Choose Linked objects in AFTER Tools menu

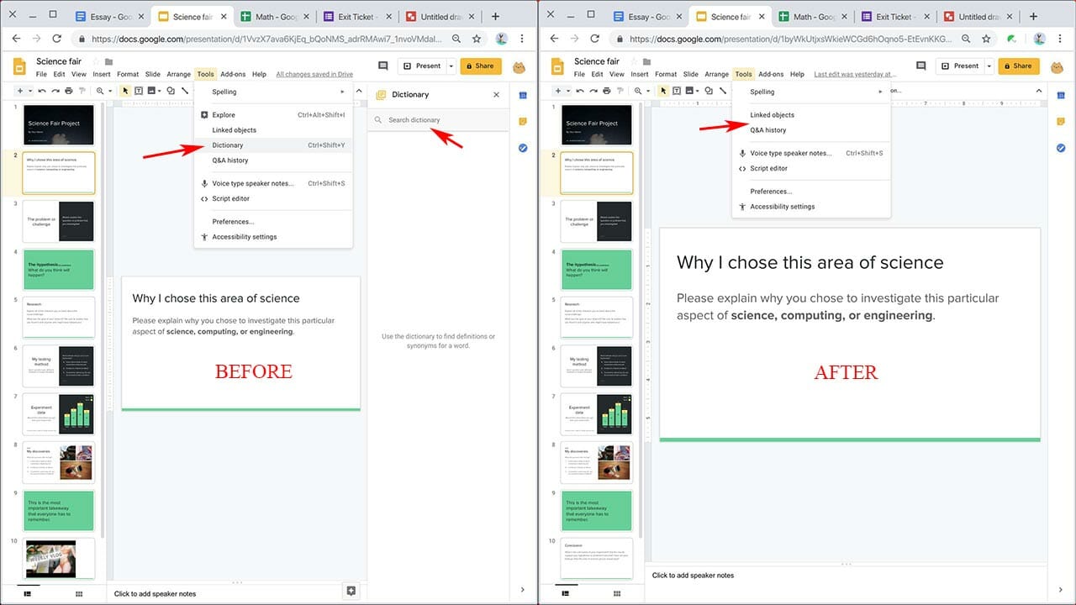811,115
